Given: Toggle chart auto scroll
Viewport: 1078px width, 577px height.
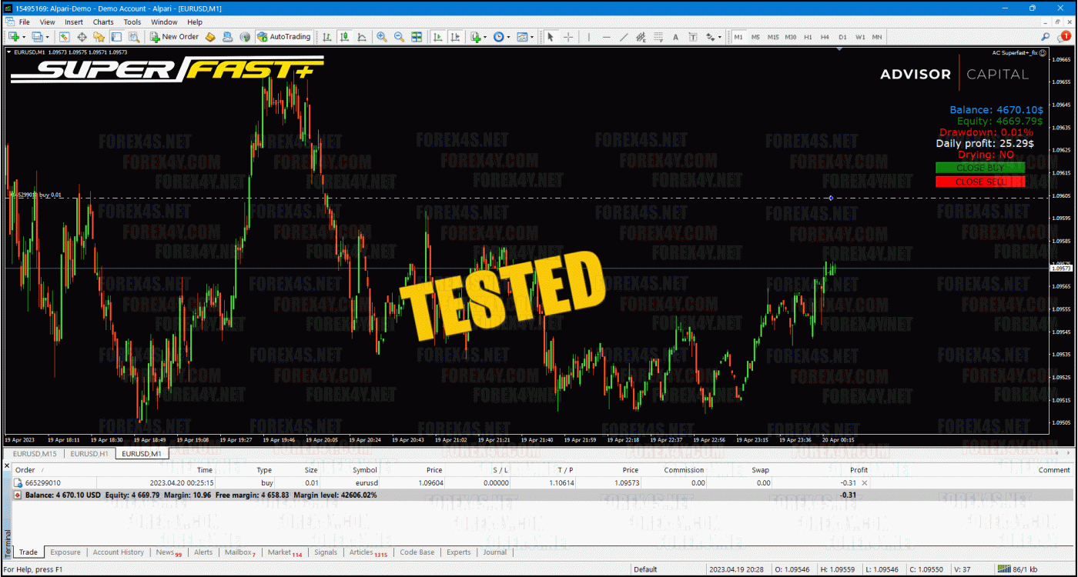Looking at the screenshot, I should click(x=437, y=36).
